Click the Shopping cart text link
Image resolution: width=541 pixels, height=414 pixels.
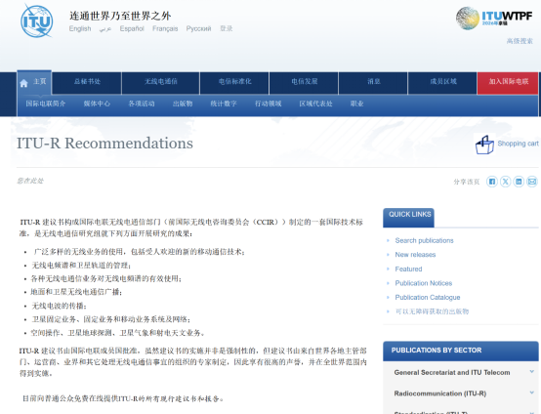tap(518, 144)
